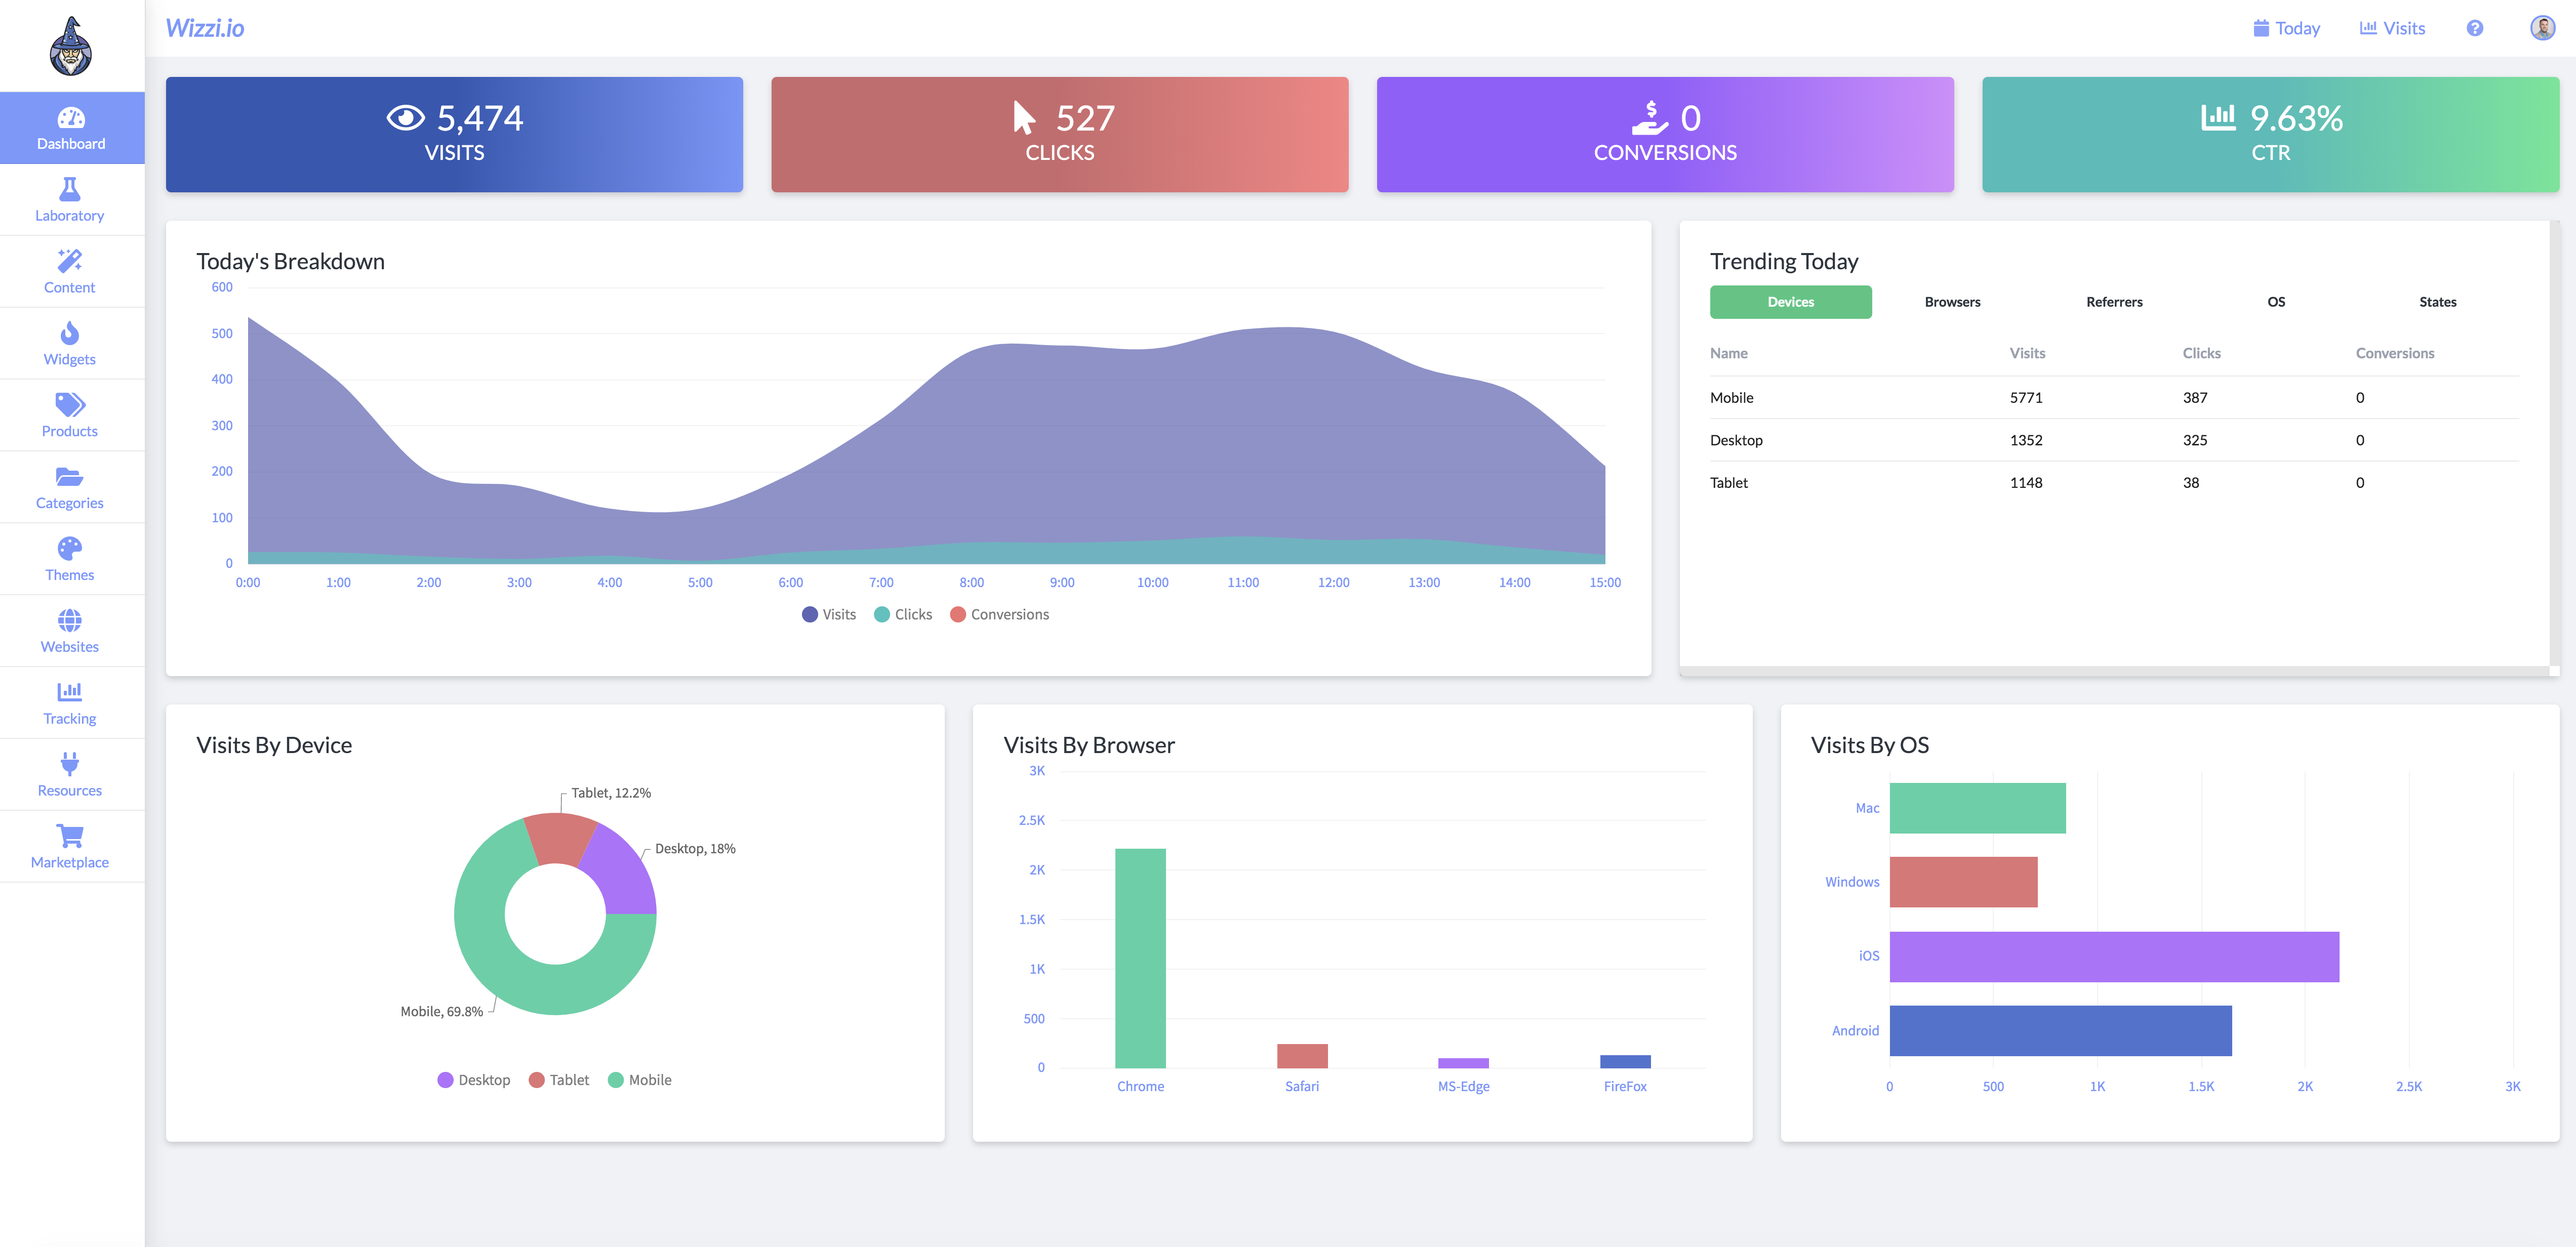Click Tablet visits value 1148
The image size is (2576, 1247).
click(x=2026, y=483)
